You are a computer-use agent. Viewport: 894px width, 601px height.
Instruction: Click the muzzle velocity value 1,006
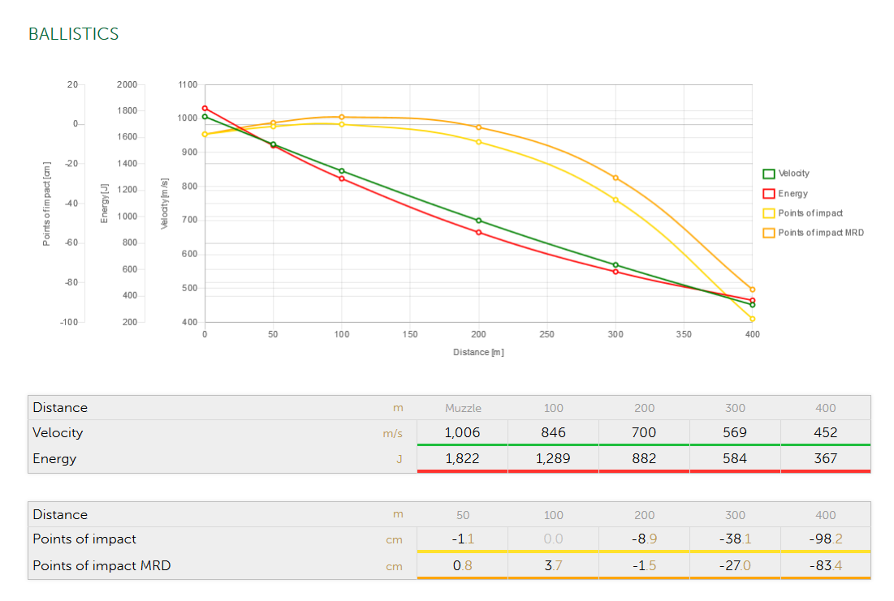(x=462, y=433)
